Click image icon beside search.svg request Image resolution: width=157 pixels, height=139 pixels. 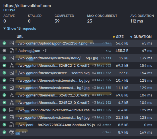[x=12, y=73]
